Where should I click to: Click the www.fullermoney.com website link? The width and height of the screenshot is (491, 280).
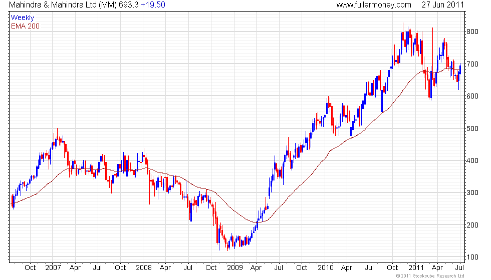pos(373,5)
